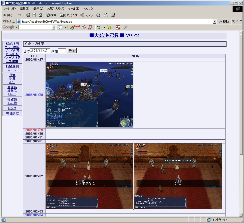Click the Back arrow toolbar button
The image size is (244, 223).
8,15
